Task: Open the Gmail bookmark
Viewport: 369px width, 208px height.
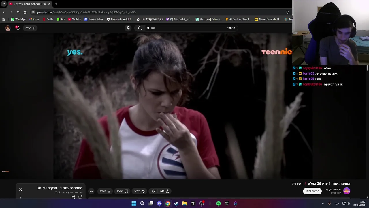Action: (34, 19)
